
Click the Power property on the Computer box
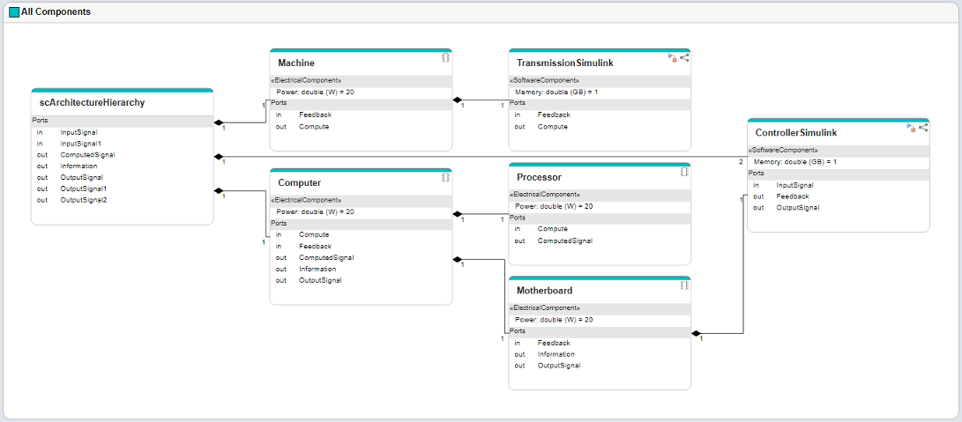click(315, 211)
